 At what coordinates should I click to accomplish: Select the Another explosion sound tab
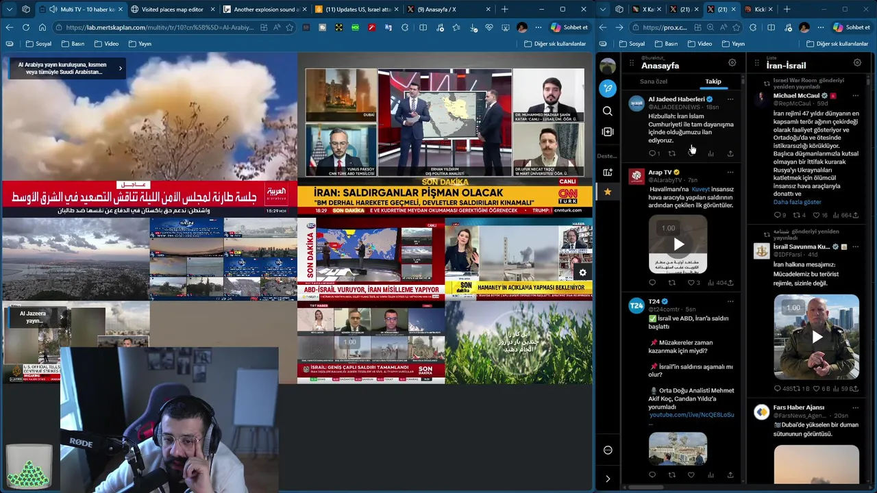coord(264,10)
